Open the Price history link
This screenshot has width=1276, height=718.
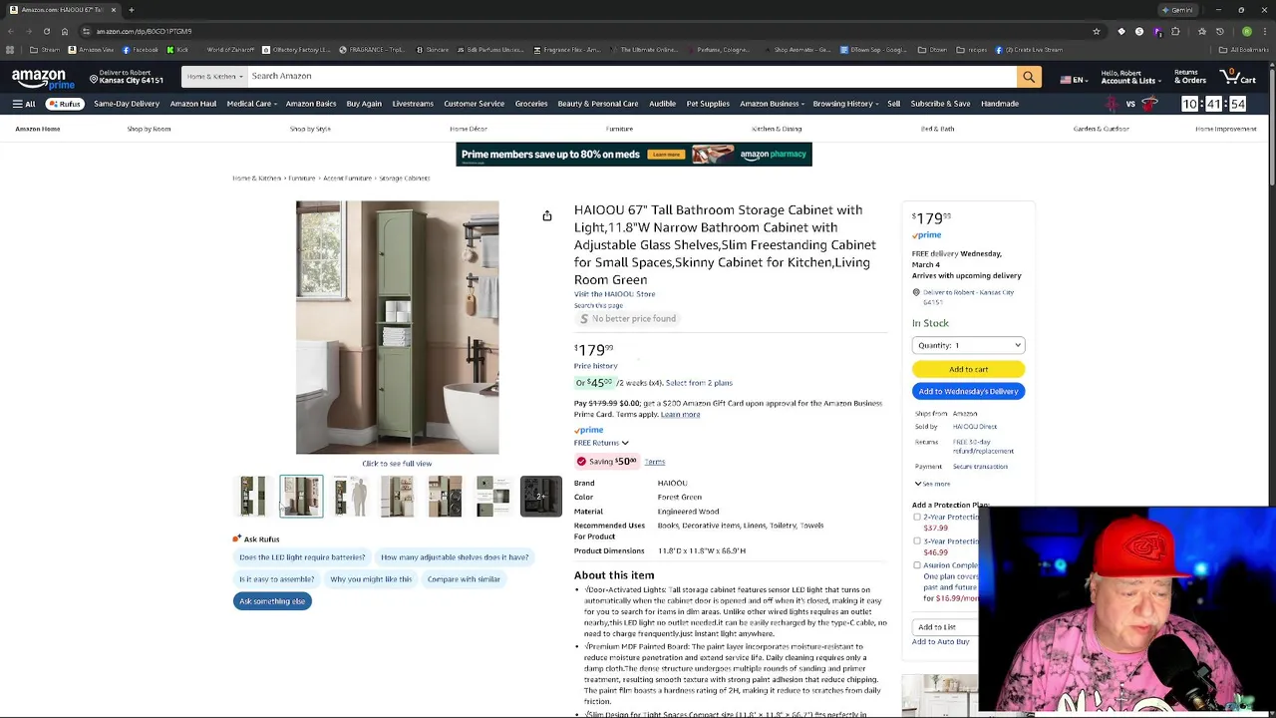point(595,366)
